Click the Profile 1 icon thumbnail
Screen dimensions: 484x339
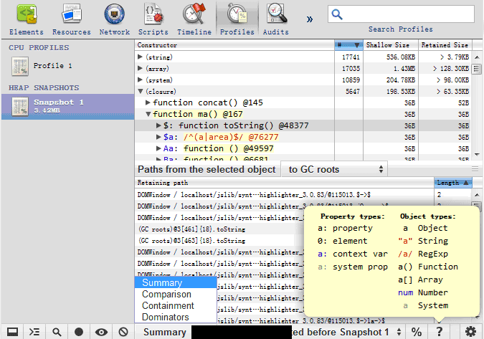tap(20, 66)
